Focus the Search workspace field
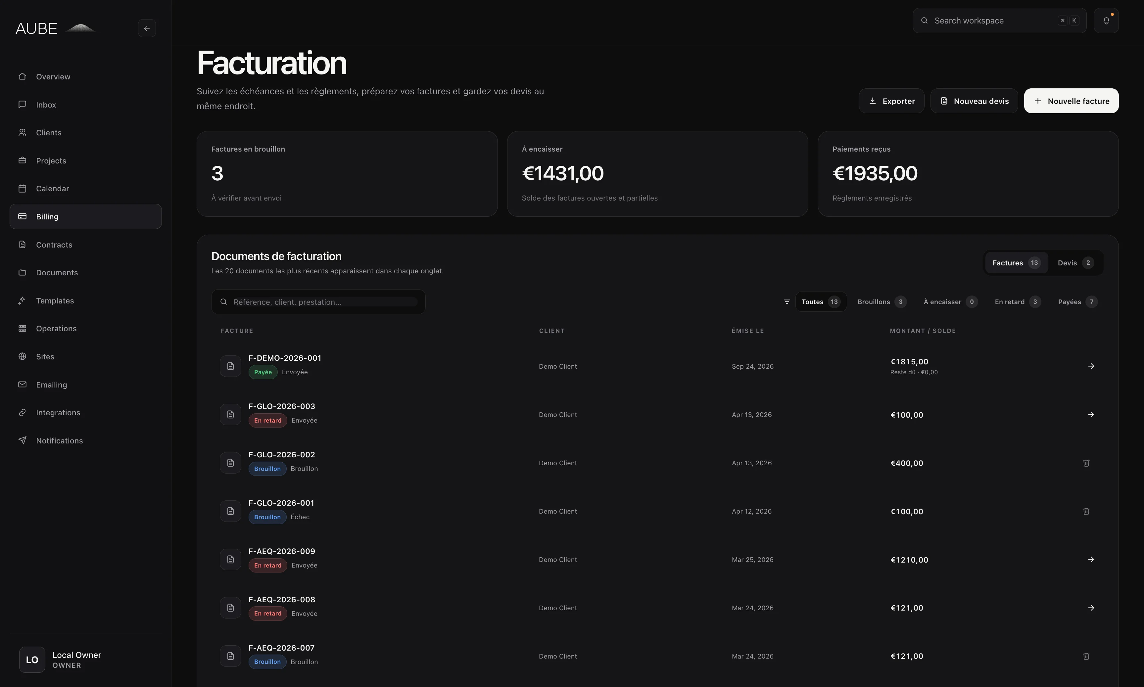Screen dimensions: 1144x687 tap(1000, 21)
